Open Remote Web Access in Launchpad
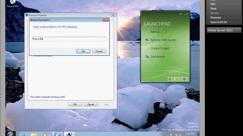The width and height of the screenshot is (243, 136). point(161,40)
